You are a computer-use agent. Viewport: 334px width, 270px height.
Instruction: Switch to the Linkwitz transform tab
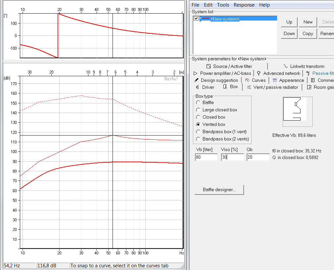click(302, 67)
